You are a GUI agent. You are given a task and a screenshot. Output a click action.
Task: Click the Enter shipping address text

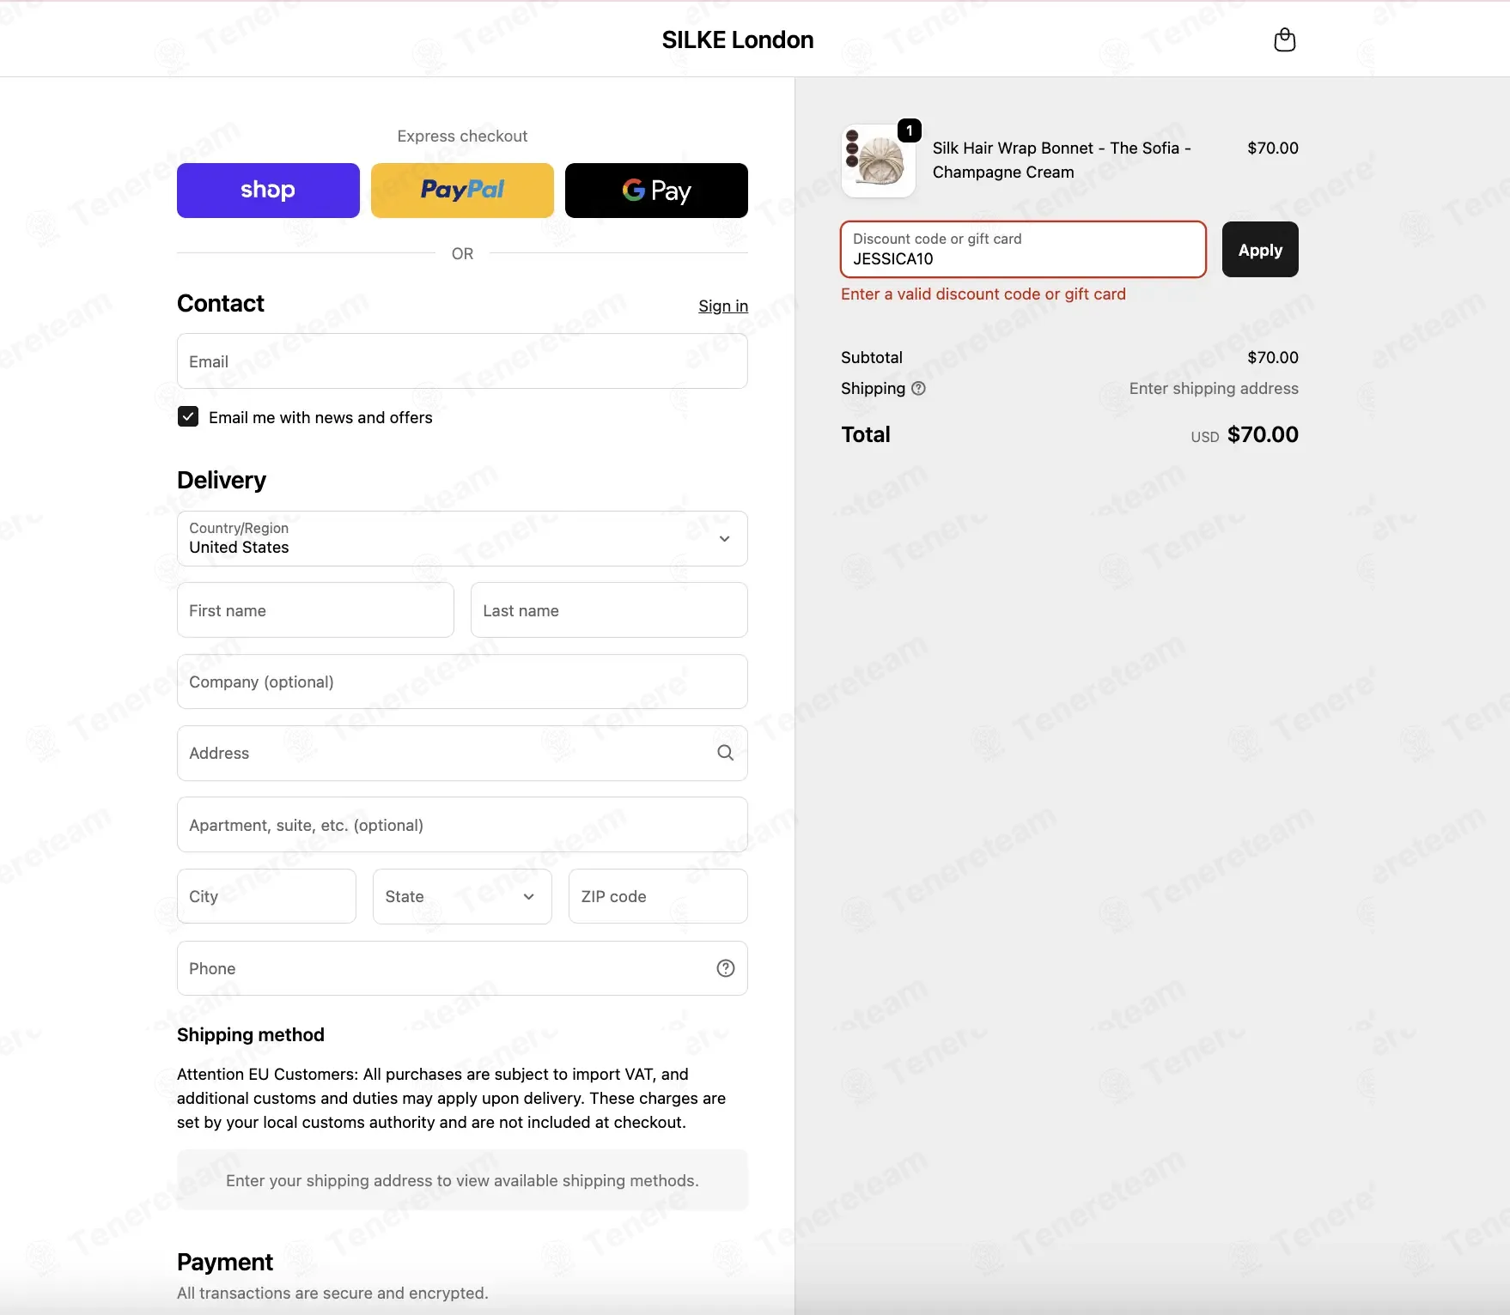click(x=1214, y=388)
